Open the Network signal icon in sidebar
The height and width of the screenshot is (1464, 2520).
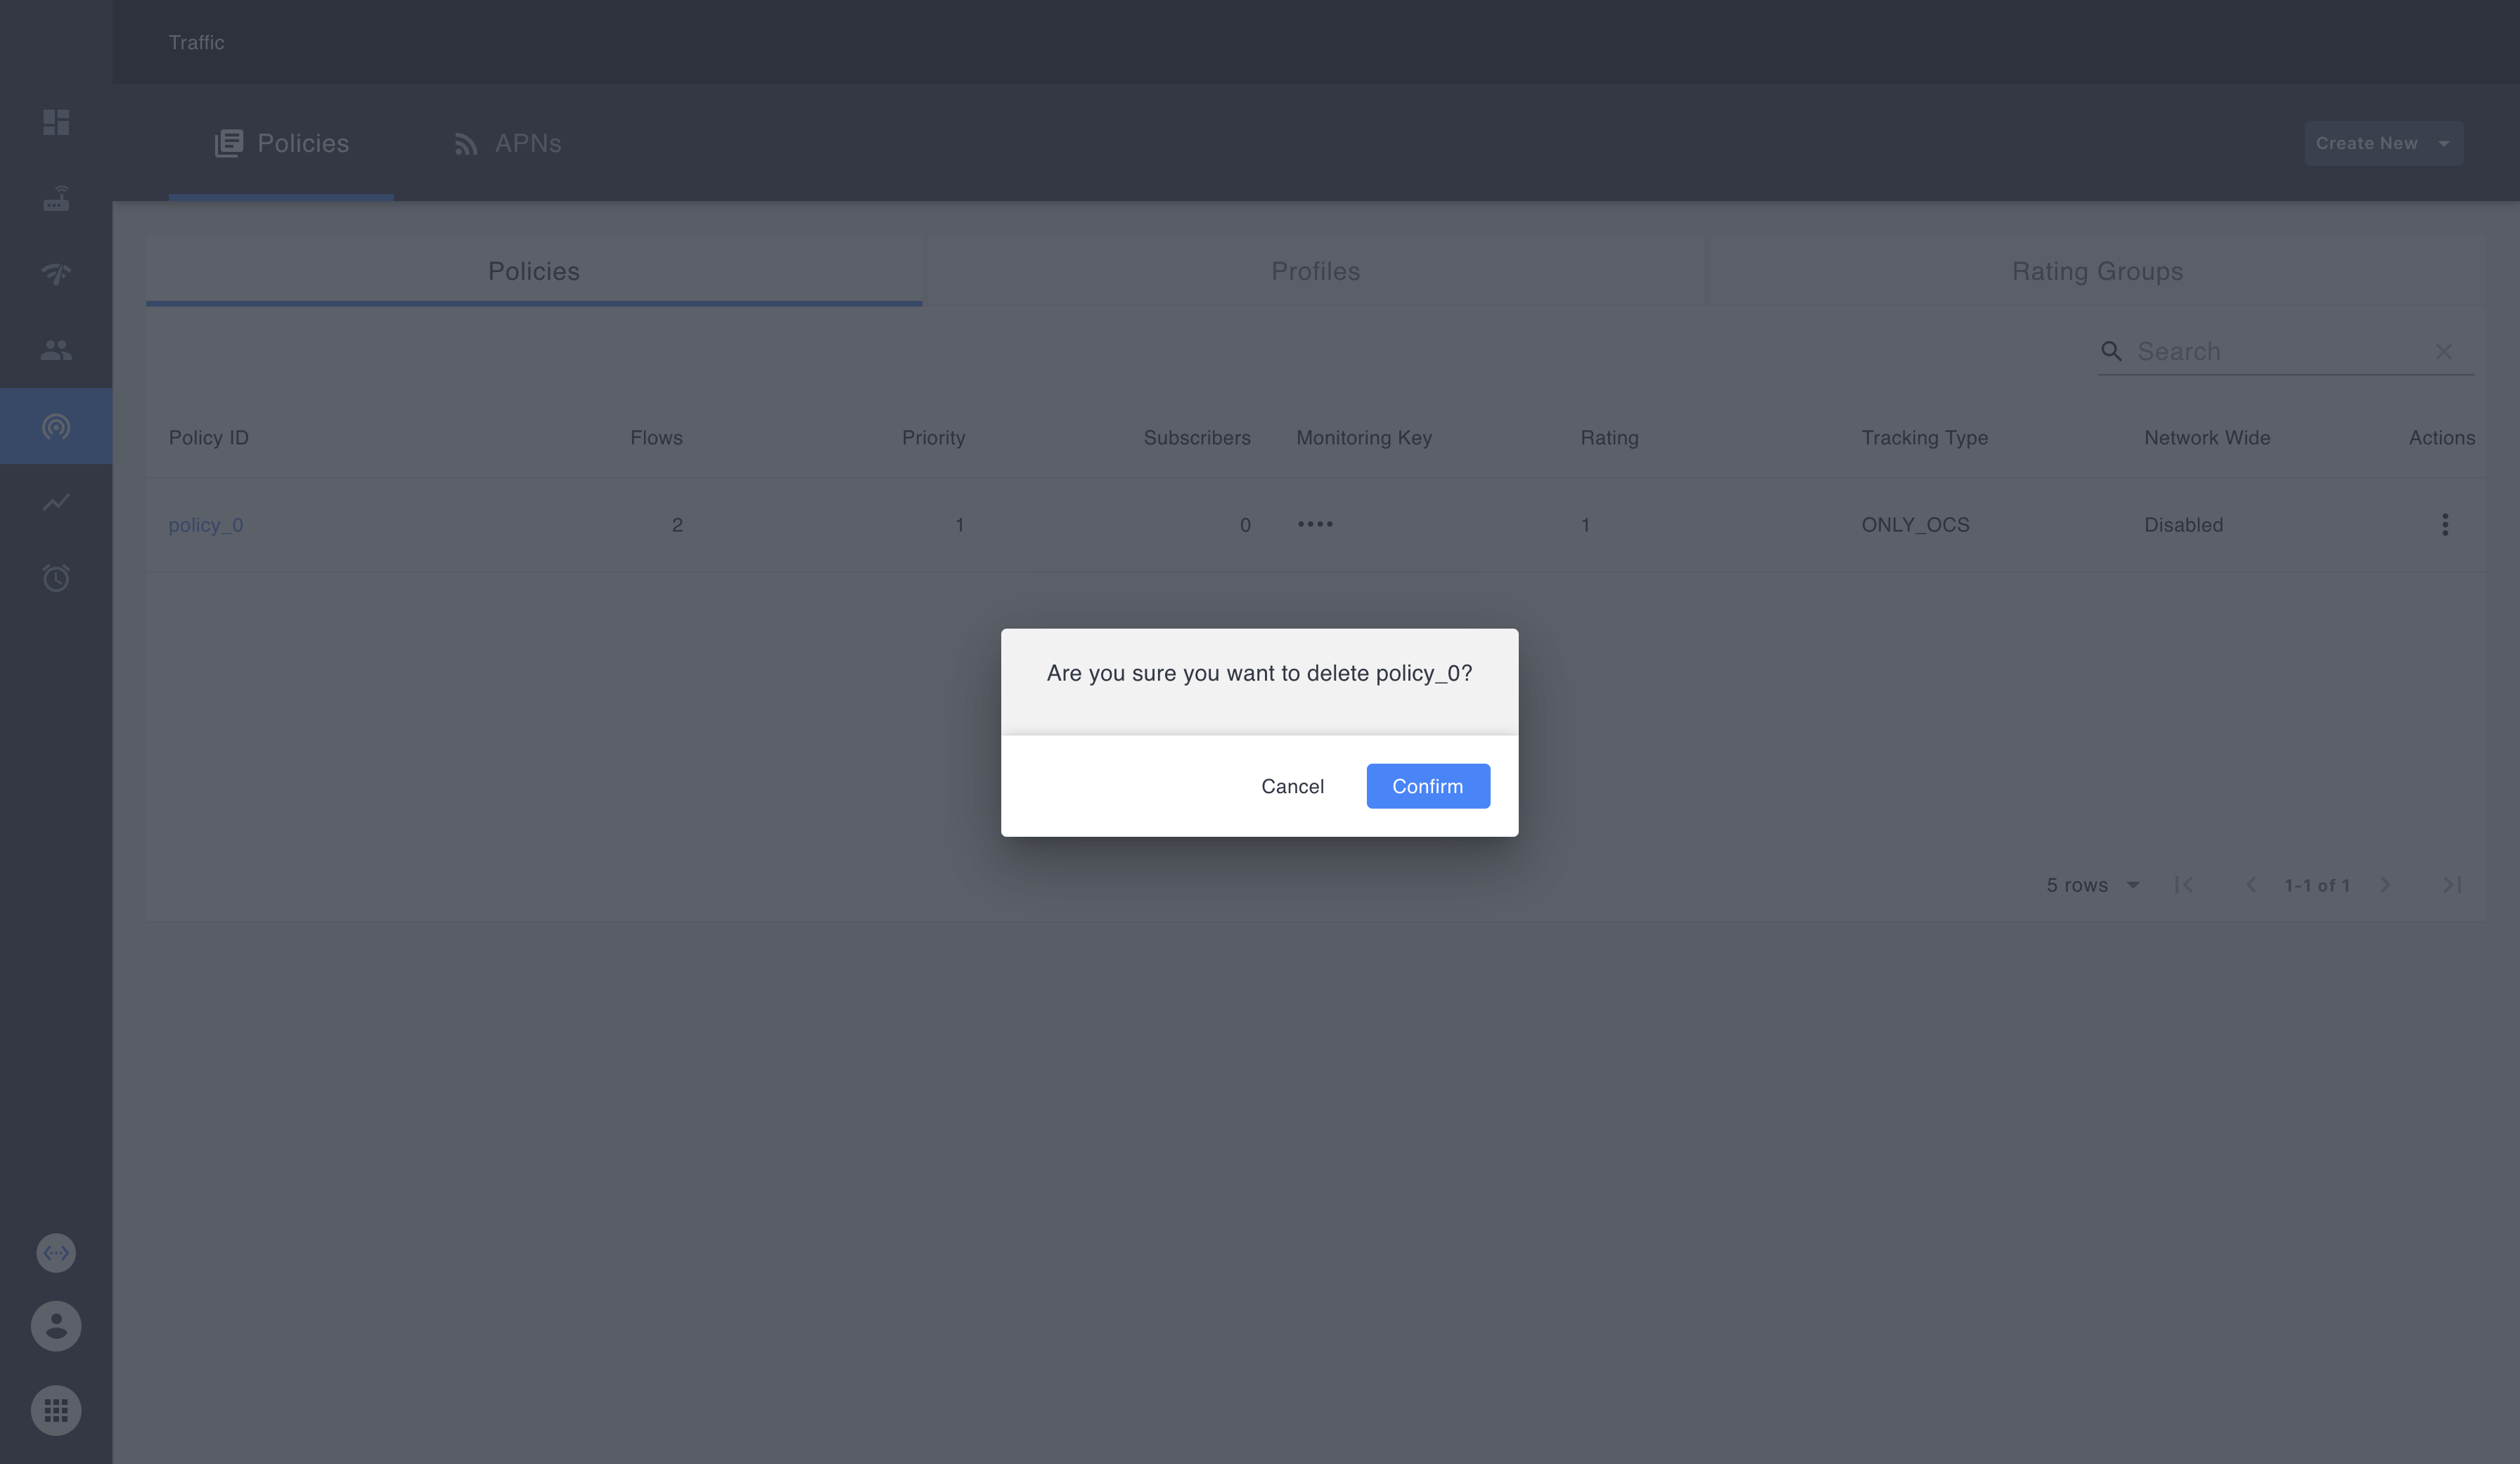point(56,274)
